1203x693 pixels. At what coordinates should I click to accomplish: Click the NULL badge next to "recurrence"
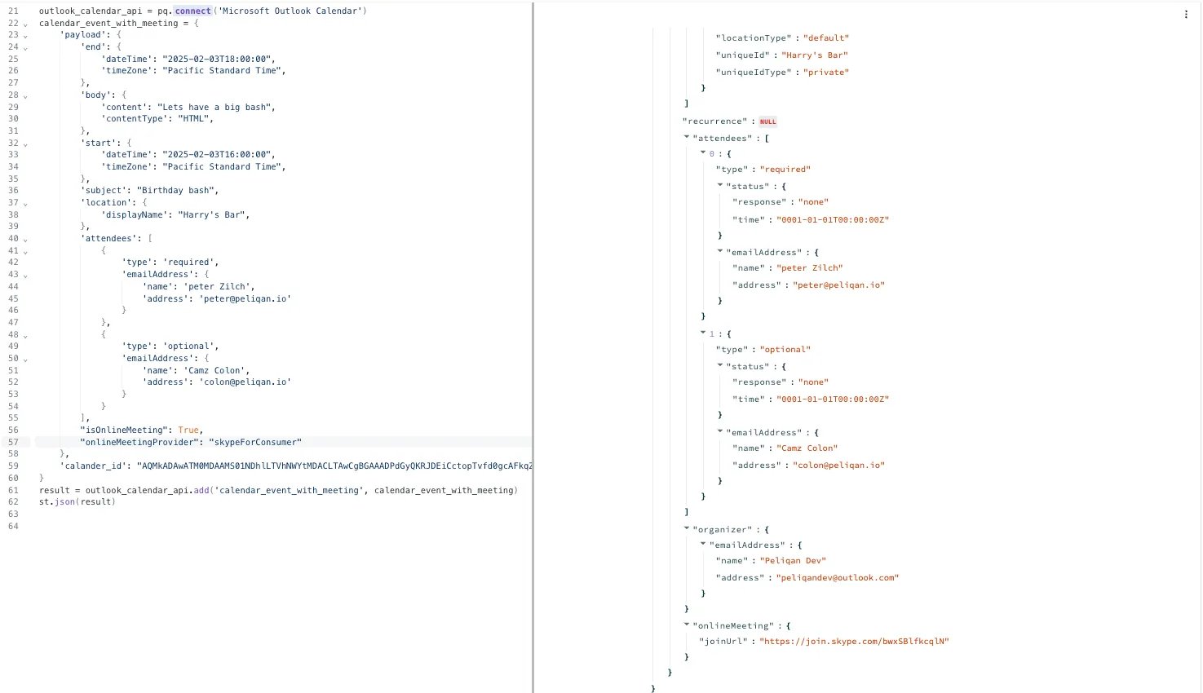tap(768, 121)
